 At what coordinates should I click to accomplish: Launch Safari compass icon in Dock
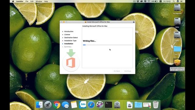(91, 105)
